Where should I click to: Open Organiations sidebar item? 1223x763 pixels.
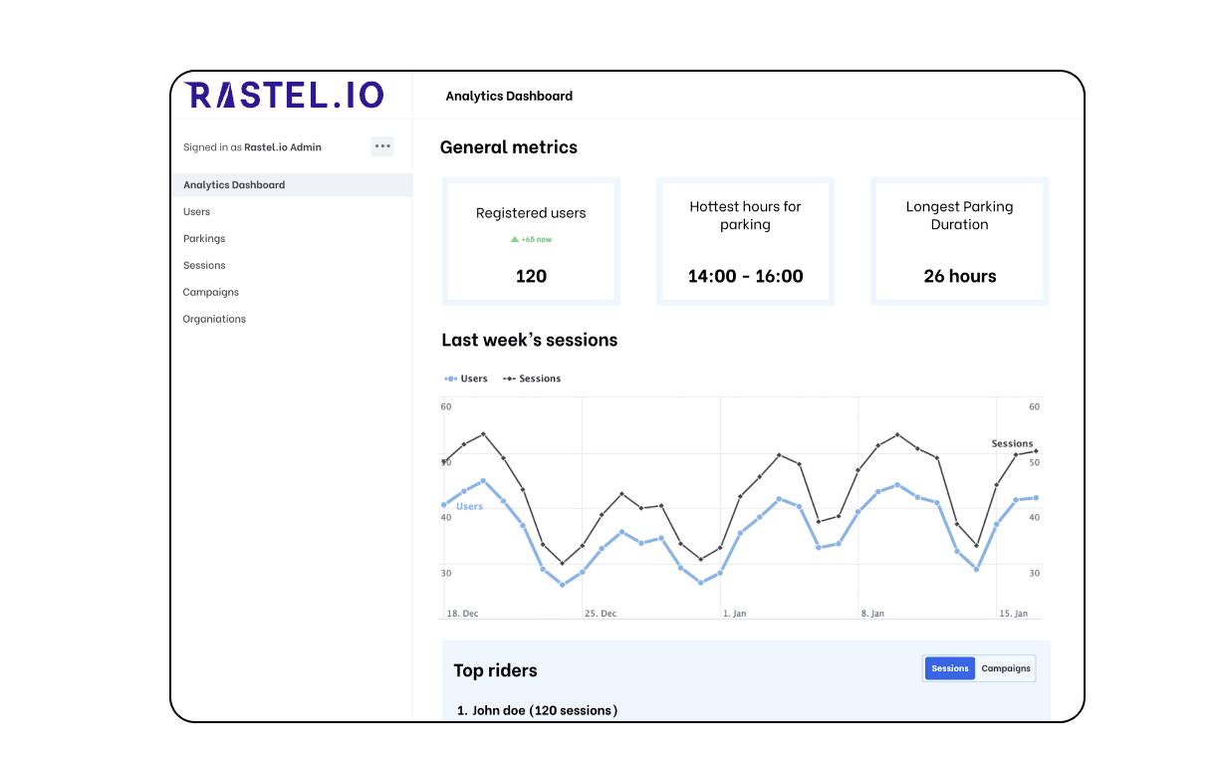[214, 320]
